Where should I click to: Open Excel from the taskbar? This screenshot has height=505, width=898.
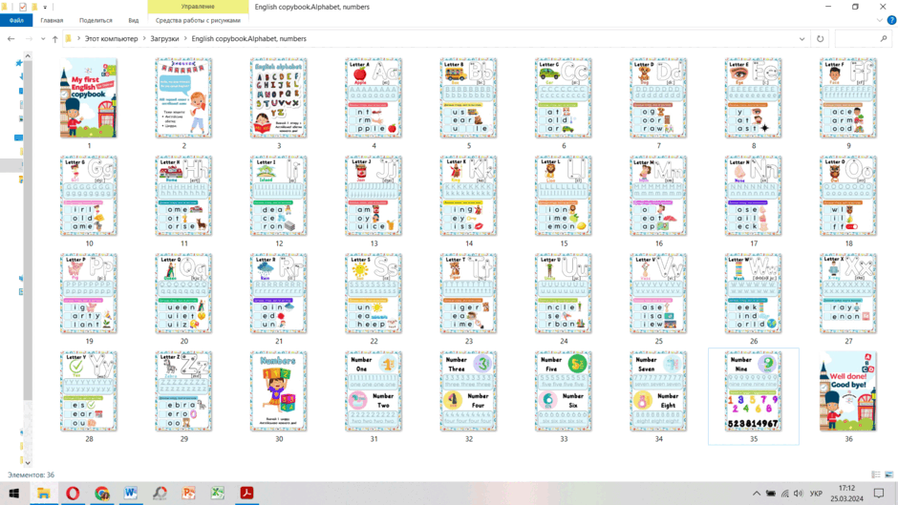pyautogui.click(x=218, y=493)
